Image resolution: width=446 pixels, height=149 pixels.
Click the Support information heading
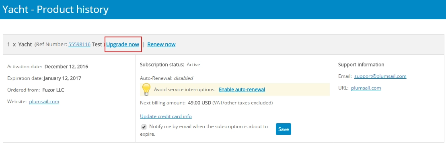[361, 65]
